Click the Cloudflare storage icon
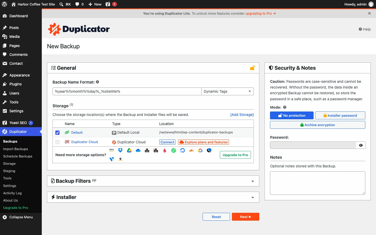376x235 pixels. click(x=191, y=150)
